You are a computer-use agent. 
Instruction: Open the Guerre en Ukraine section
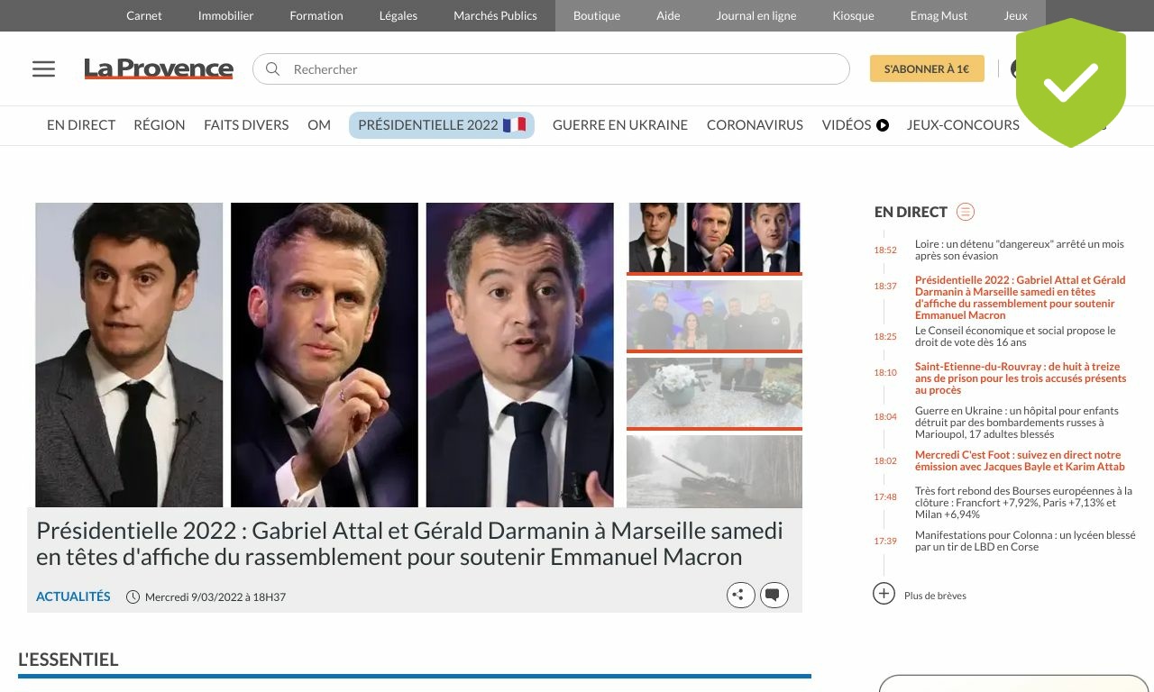620,125
